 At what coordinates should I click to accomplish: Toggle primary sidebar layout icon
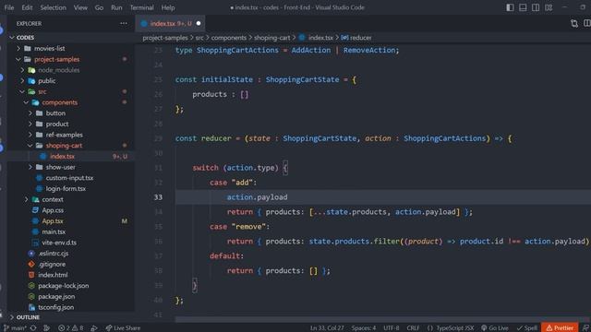coord(510,7)
